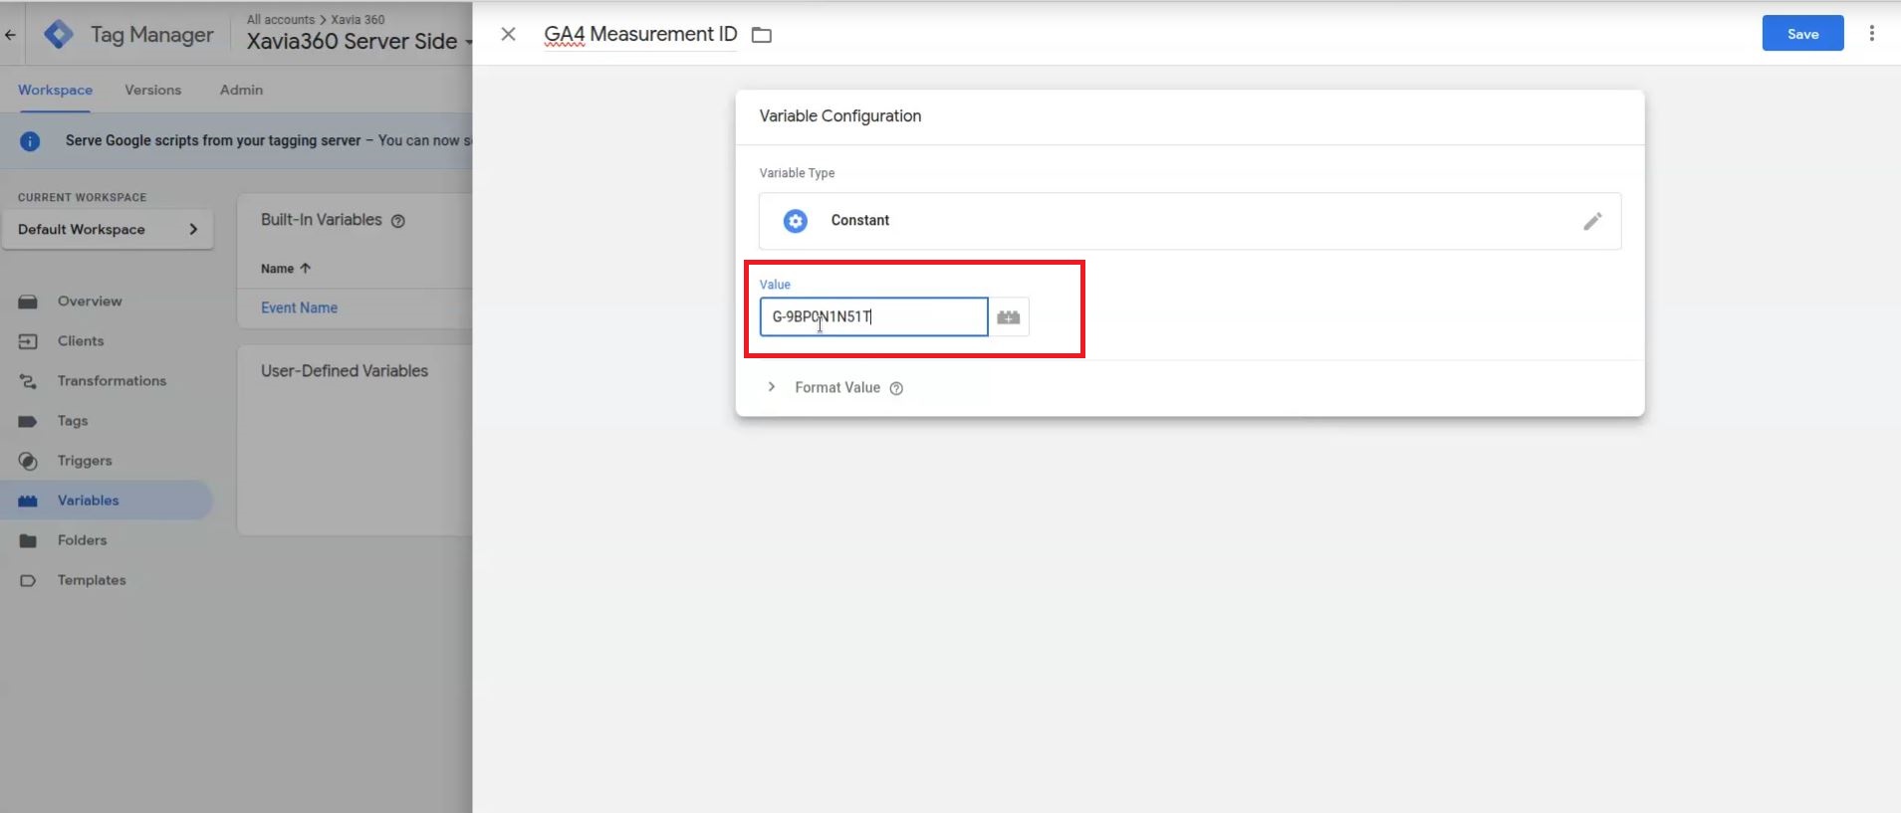Open the Default Workspace selector
The width and height of the screenshot is (1901, 813).
pos(108,229)
